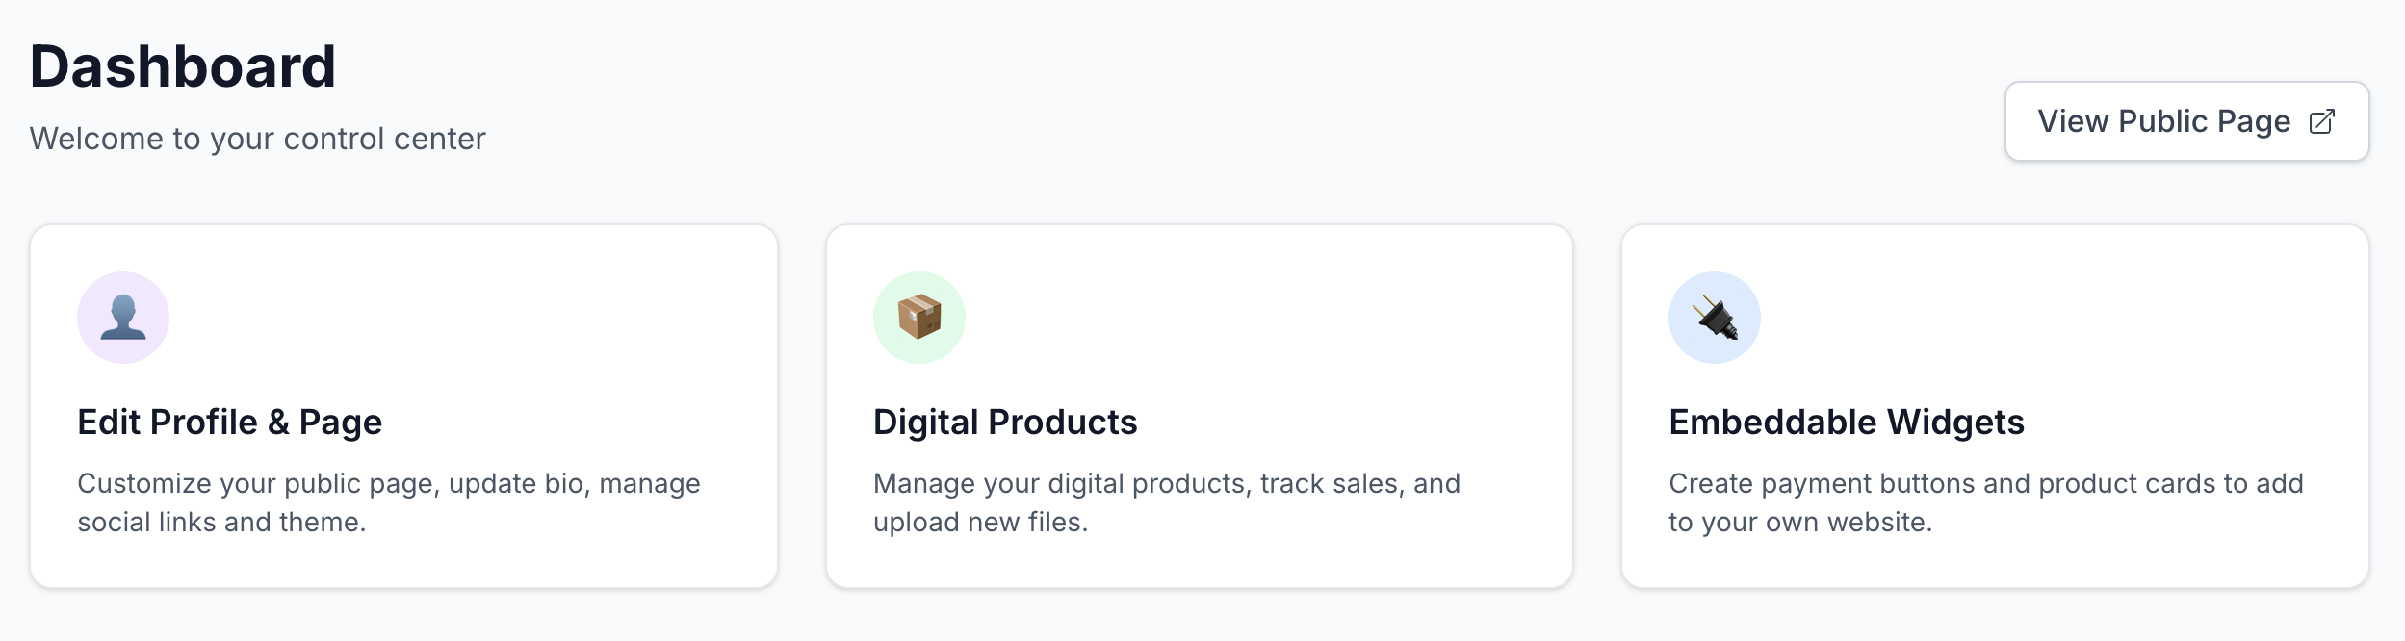2405x641 pixels.
Task: Click the Dashboard heading
Action: (x=183, y=67)
